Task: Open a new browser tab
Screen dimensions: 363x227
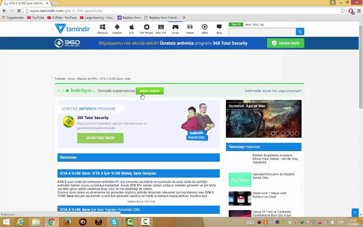Action: pyautogui.click(x=55, y=3)
